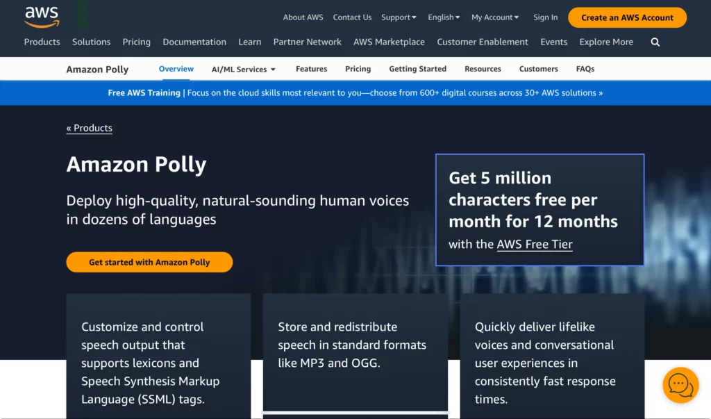Click the Quickly deliver lifelike voices card
The width and height of the screenshot is (711, 419).
[552, 356]
